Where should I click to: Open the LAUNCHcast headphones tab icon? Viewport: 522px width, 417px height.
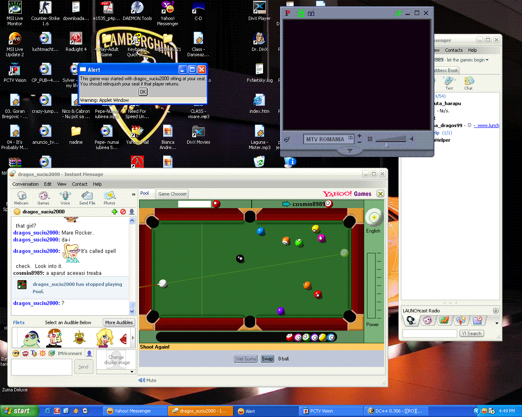(x=411, y=320)
